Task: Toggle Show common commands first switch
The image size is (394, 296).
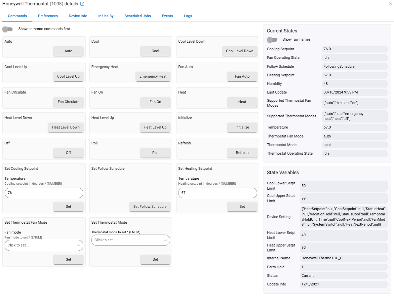Action: 8,29
